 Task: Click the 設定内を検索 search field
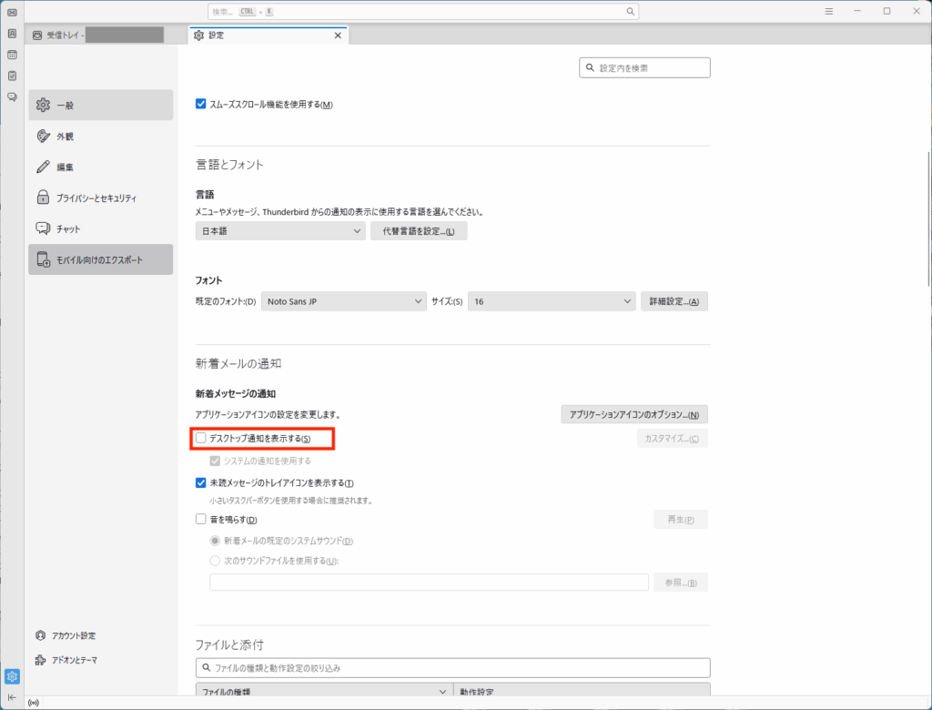[644, 67]
